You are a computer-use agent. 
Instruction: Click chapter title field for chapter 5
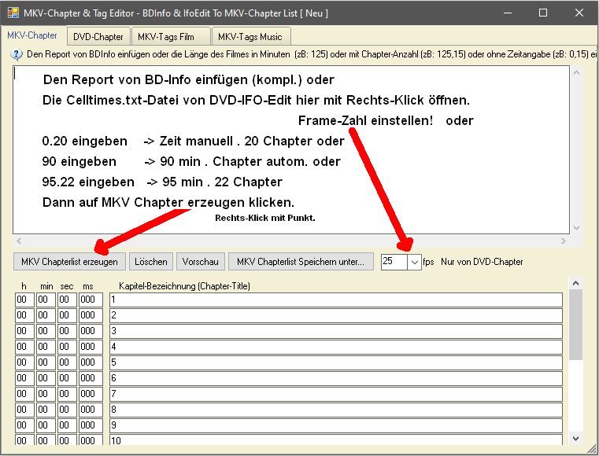pyautogui.click(x=336, y=362)
